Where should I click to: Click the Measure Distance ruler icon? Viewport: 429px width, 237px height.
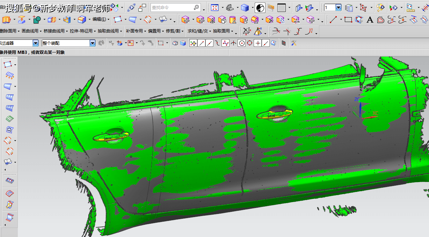point(410,7)
